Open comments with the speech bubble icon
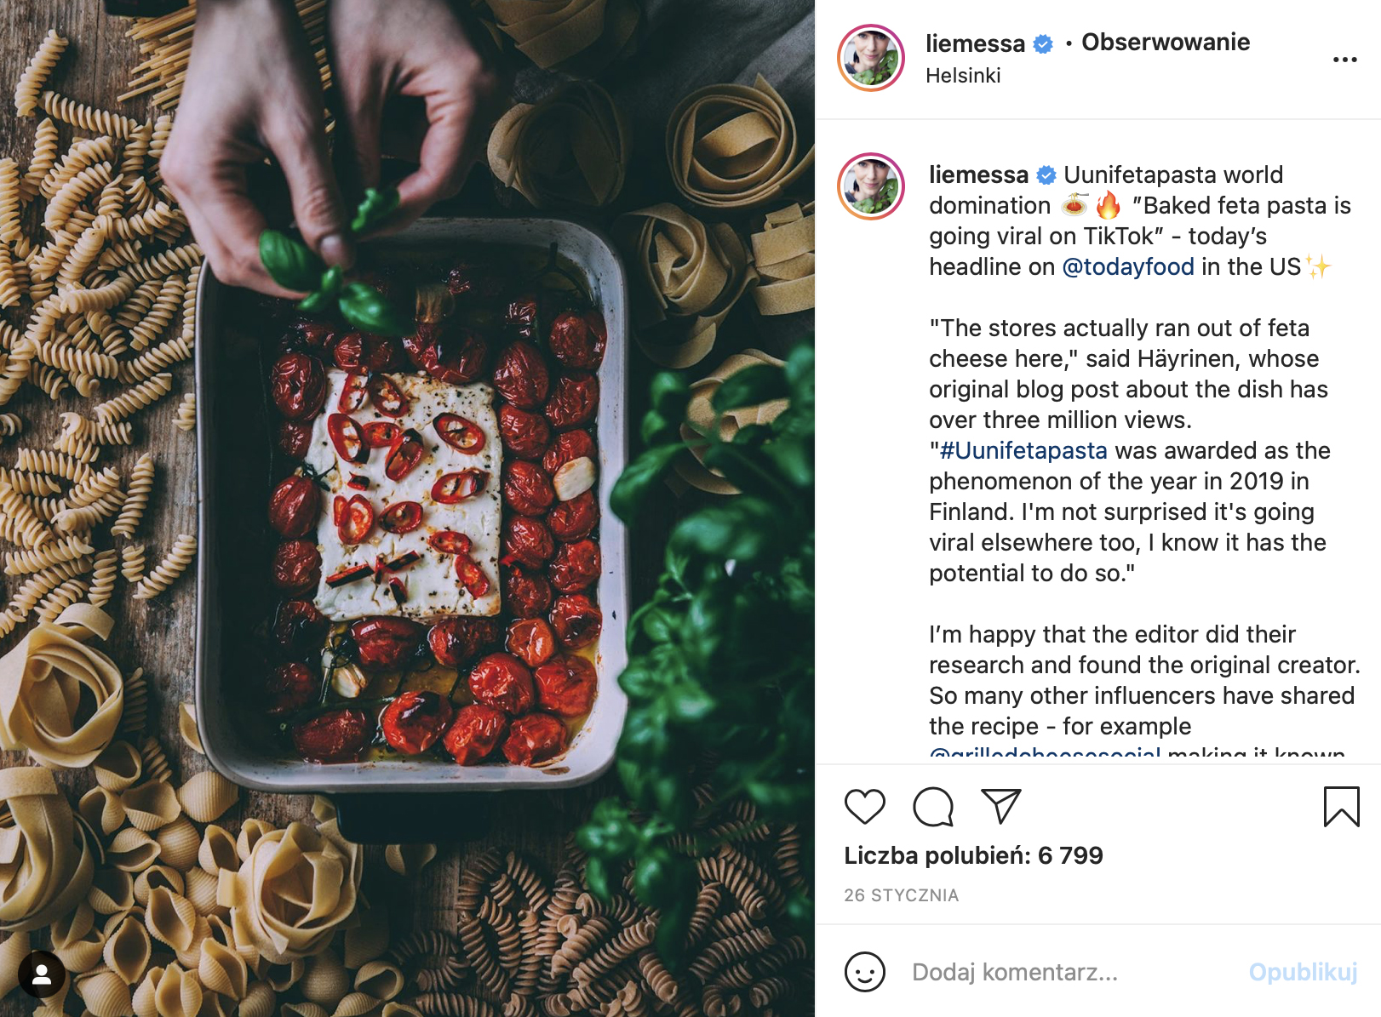 [x=933, y=806]
